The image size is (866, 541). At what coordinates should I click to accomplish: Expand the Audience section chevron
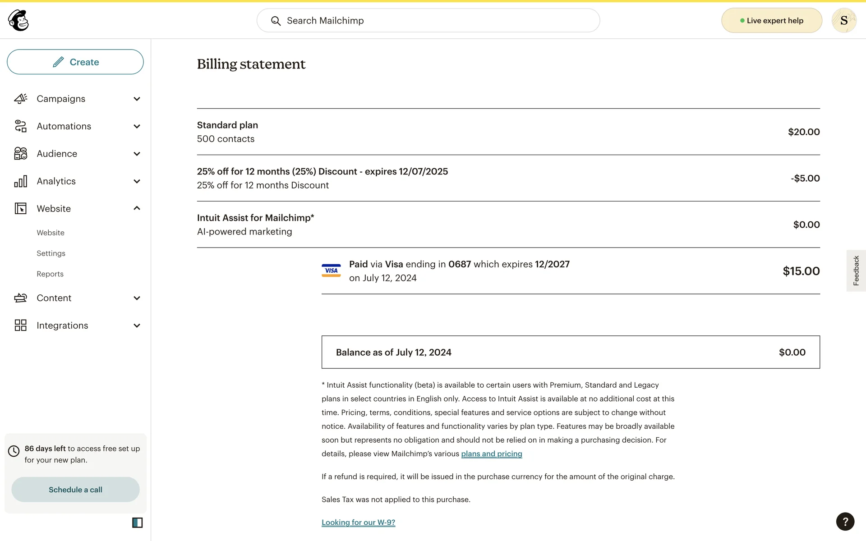[x=137, y=154]
